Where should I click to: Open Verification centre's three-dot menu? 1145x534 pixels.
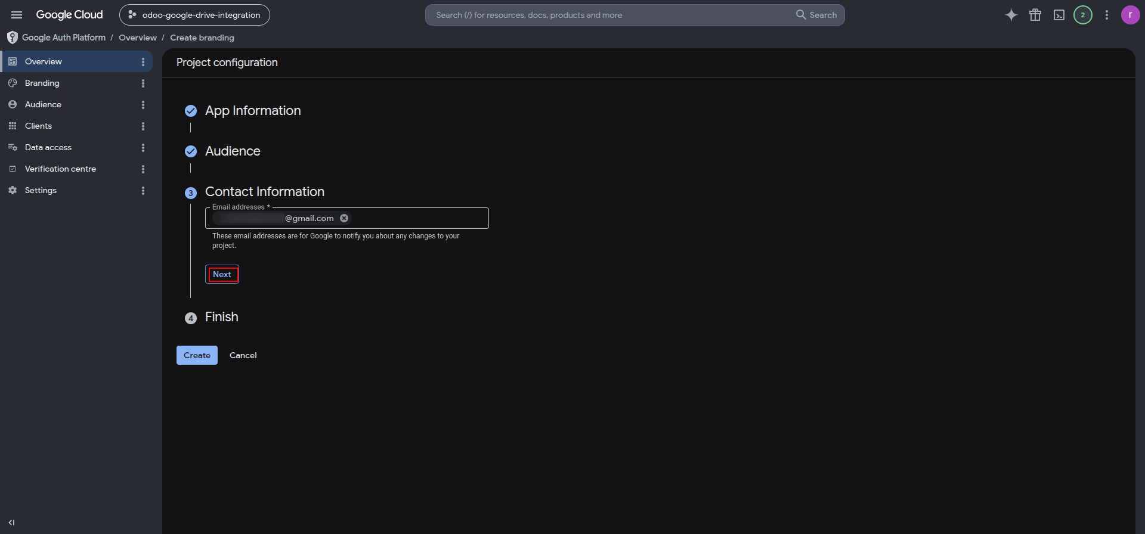tap(143, 169)
